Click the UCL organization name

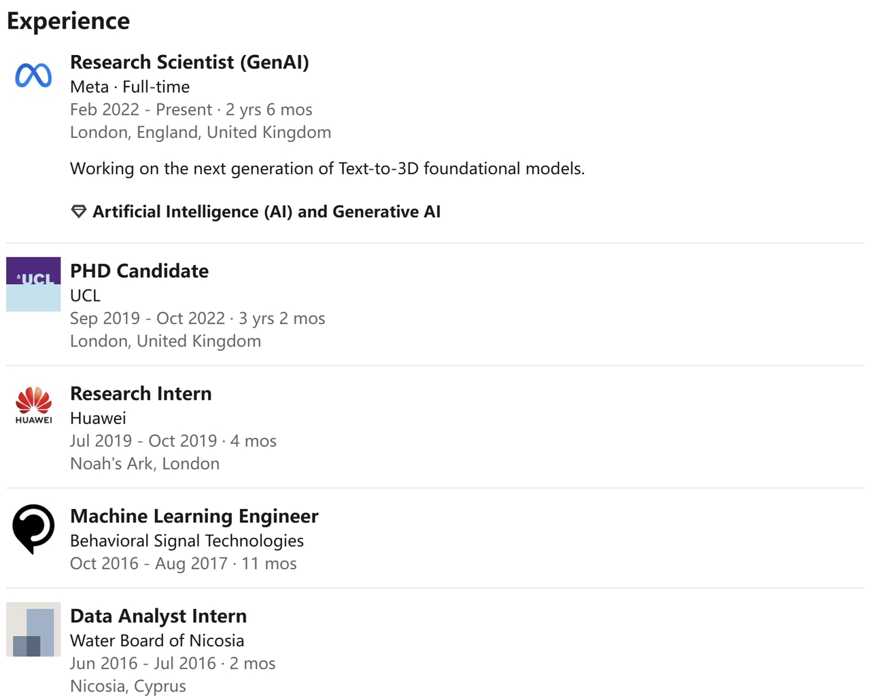(x=85, y=296)
